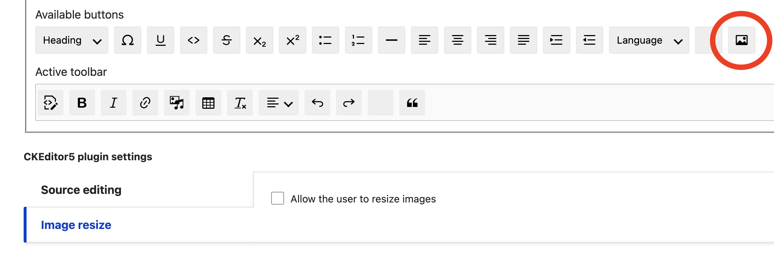The image size is (774, 254).
Task: Open the Language dropdown
Action: [x=648, y=40]
